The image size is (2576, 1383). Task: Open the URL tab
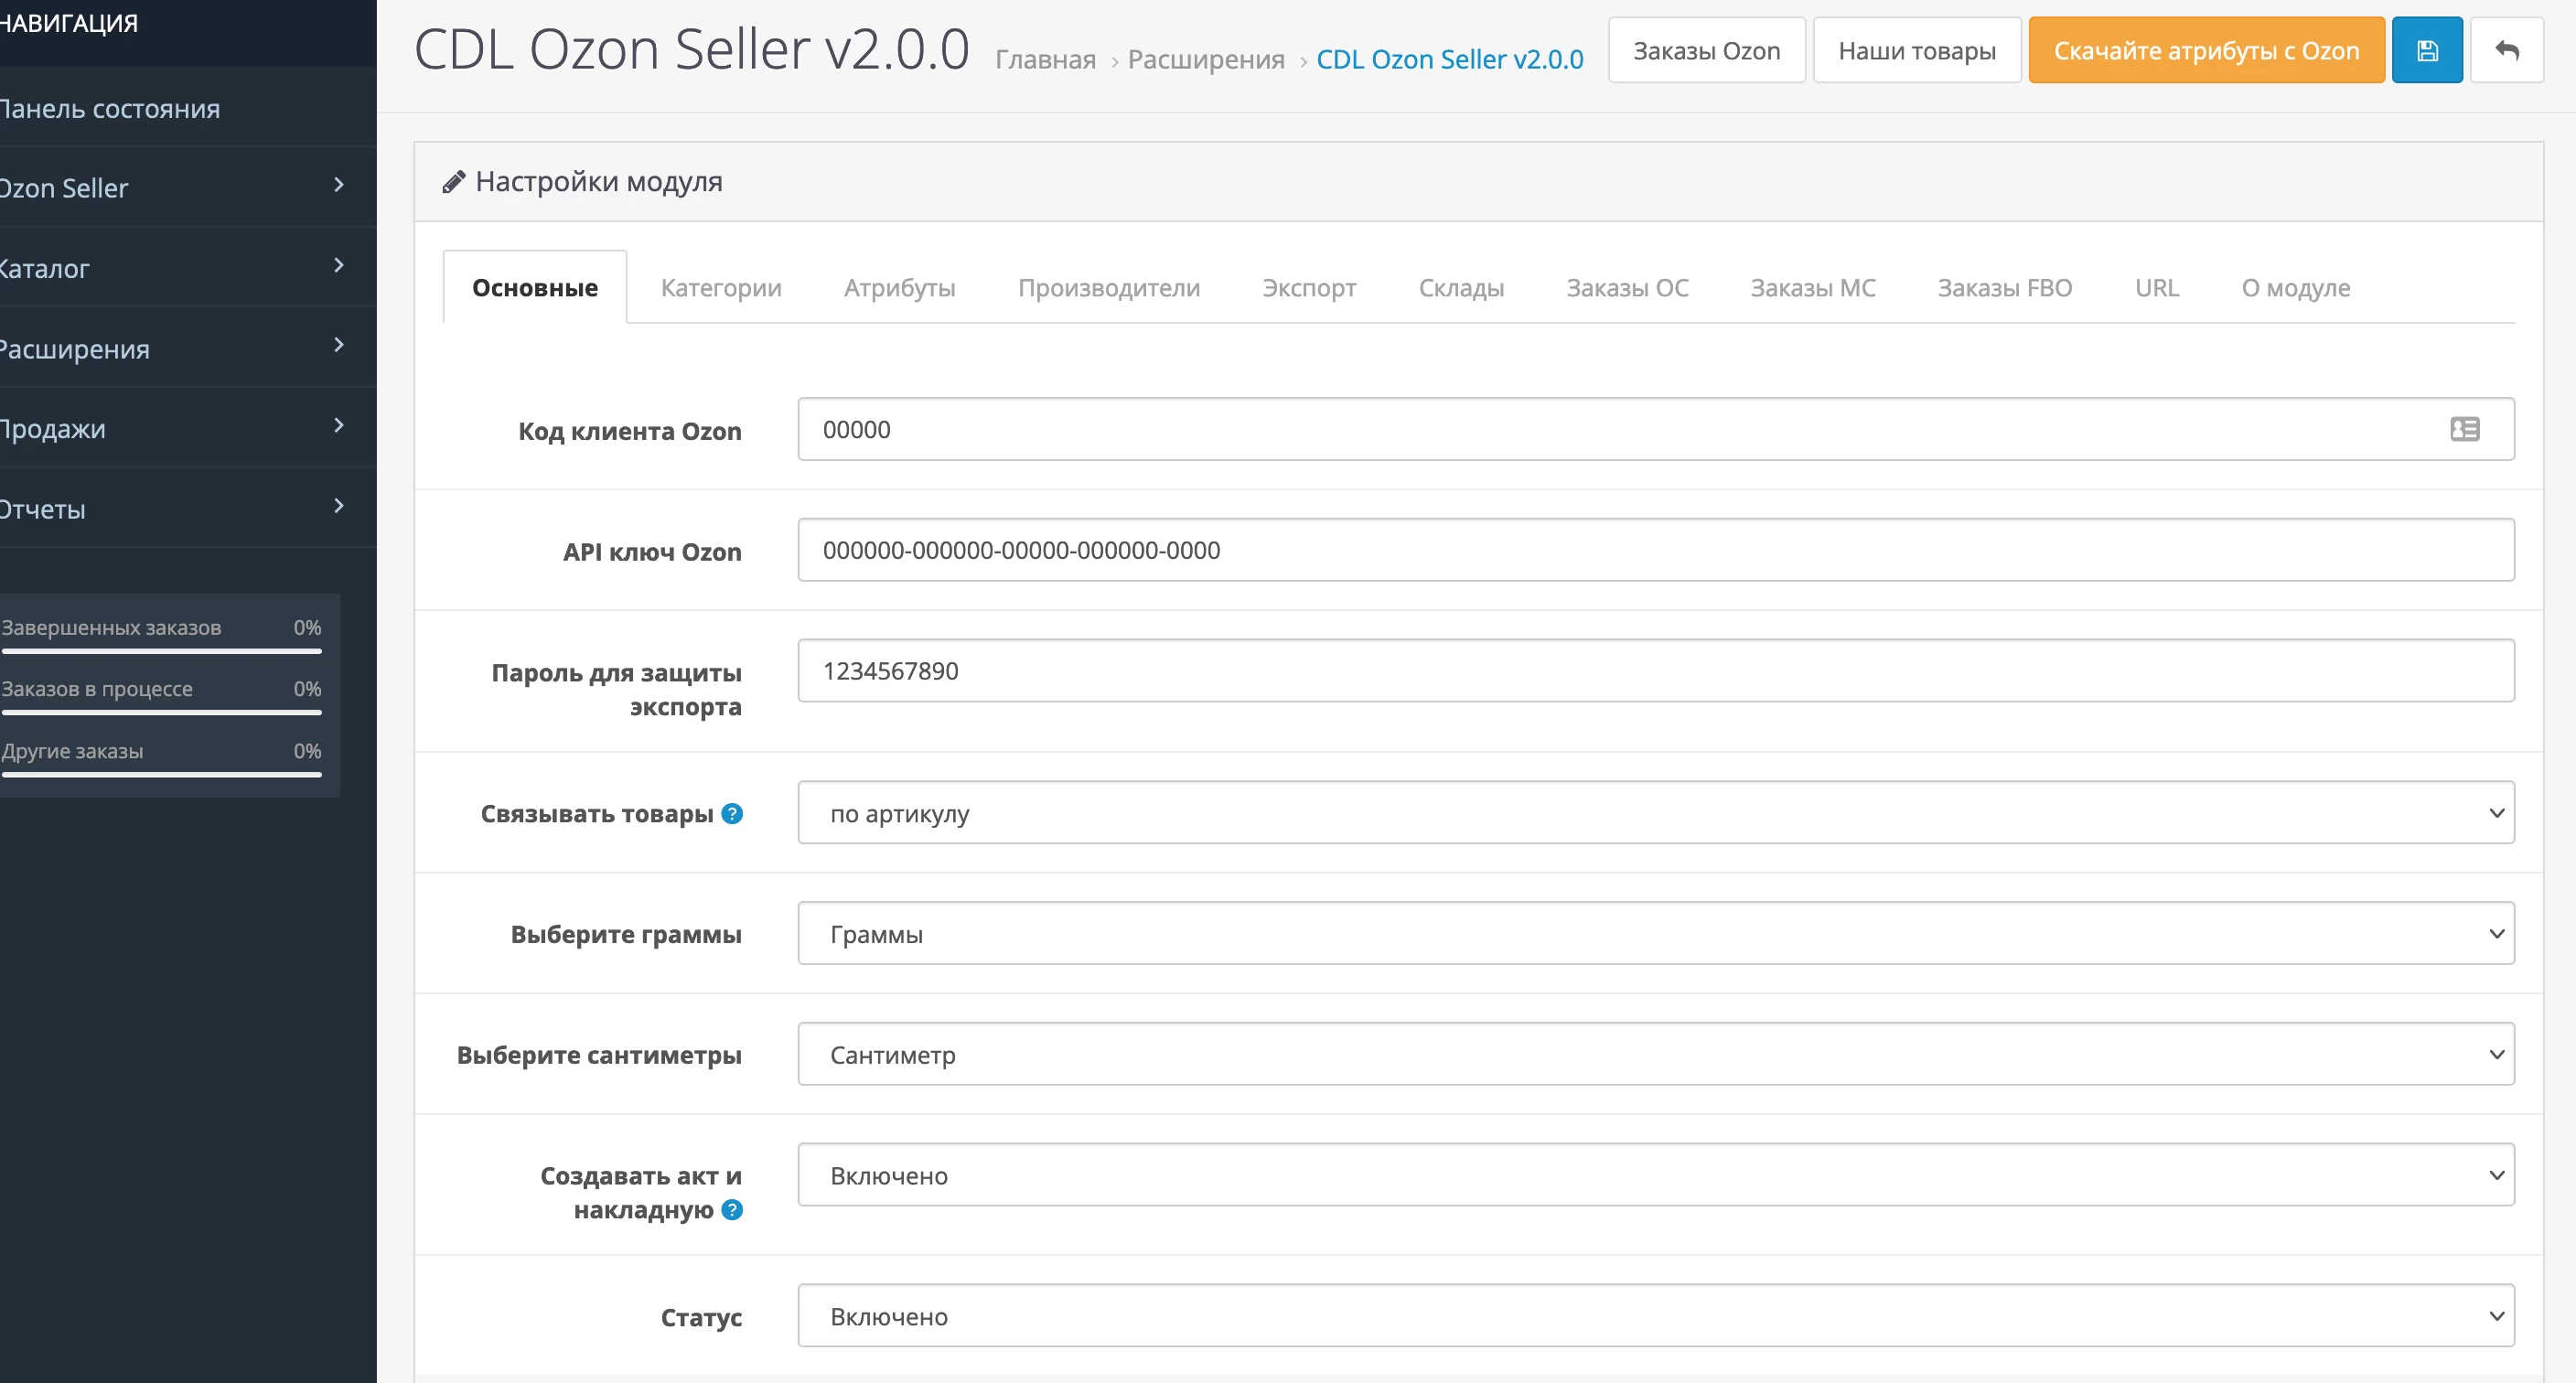pyautogui.click(x=2156, y=288)
